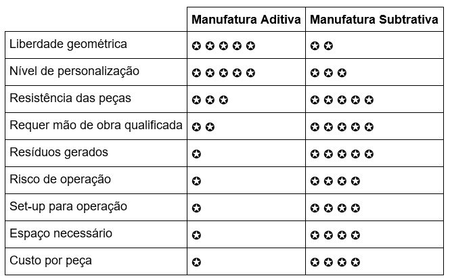Click the Requer mão de obra qualificada label
Screen dimensions: 450x280
pyautogui.click(x=96, y=125)
